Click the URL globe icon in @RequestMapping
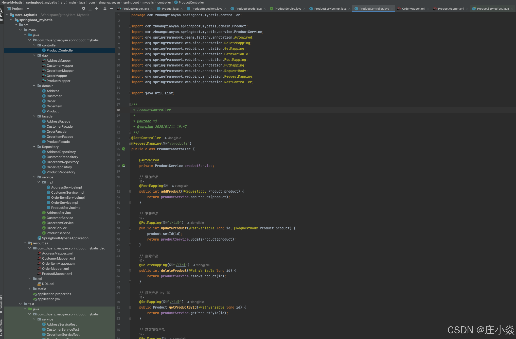The width and height of the screenshot is (516, 339). [x=164, y=143]
